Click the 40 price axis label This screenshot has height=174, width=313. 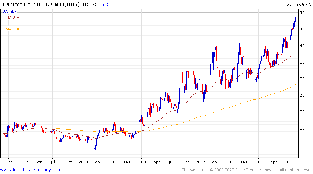[x=302, y=46]
